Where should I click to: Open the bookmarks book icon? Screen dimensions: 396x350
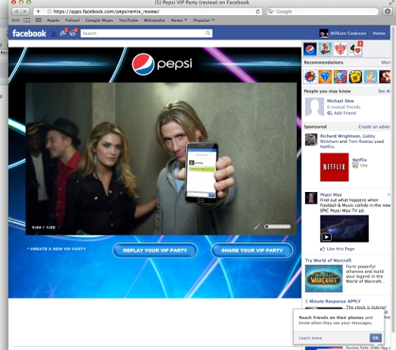point(27,21)
